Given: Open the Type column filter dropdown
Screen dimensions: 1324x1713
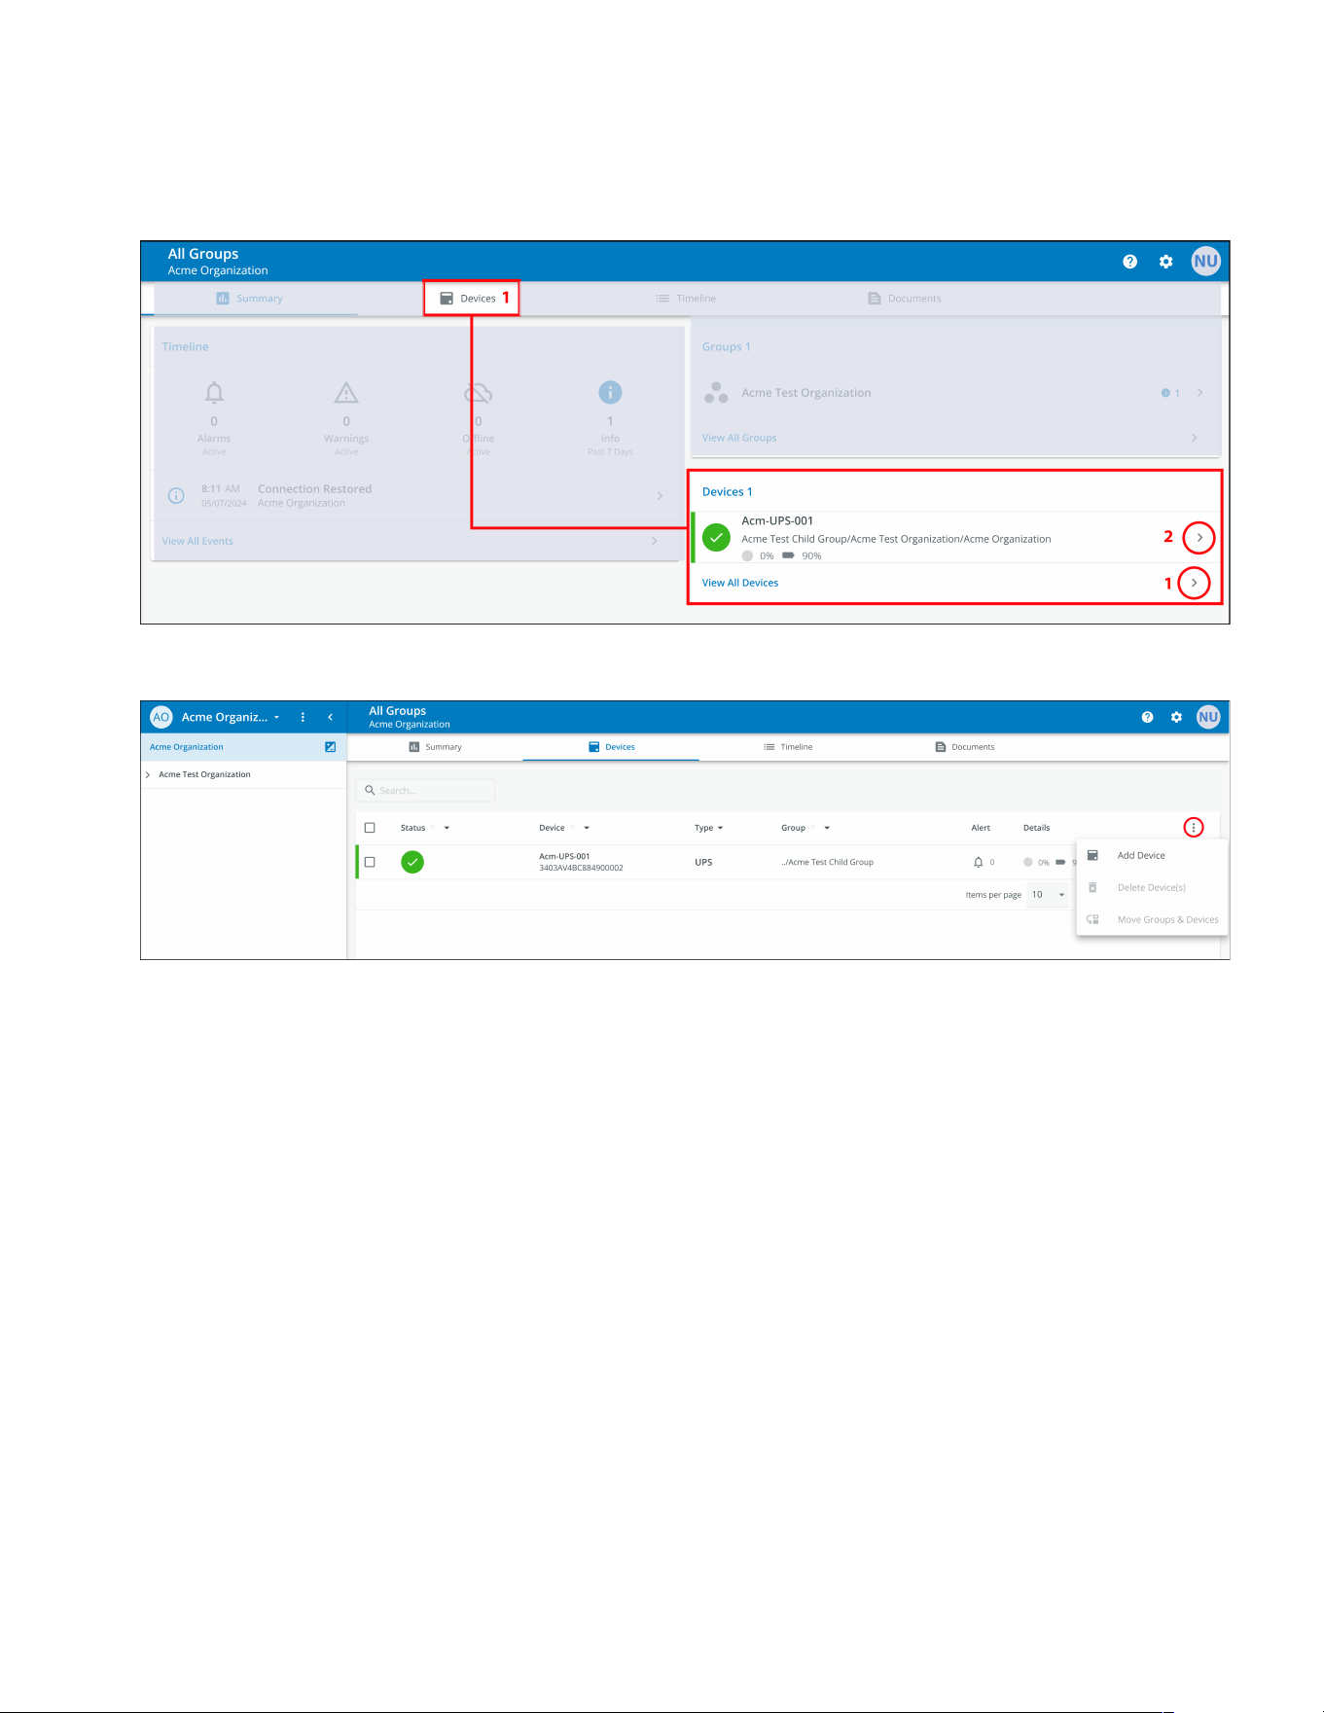Looking at the screenshot, I should 720,828.
